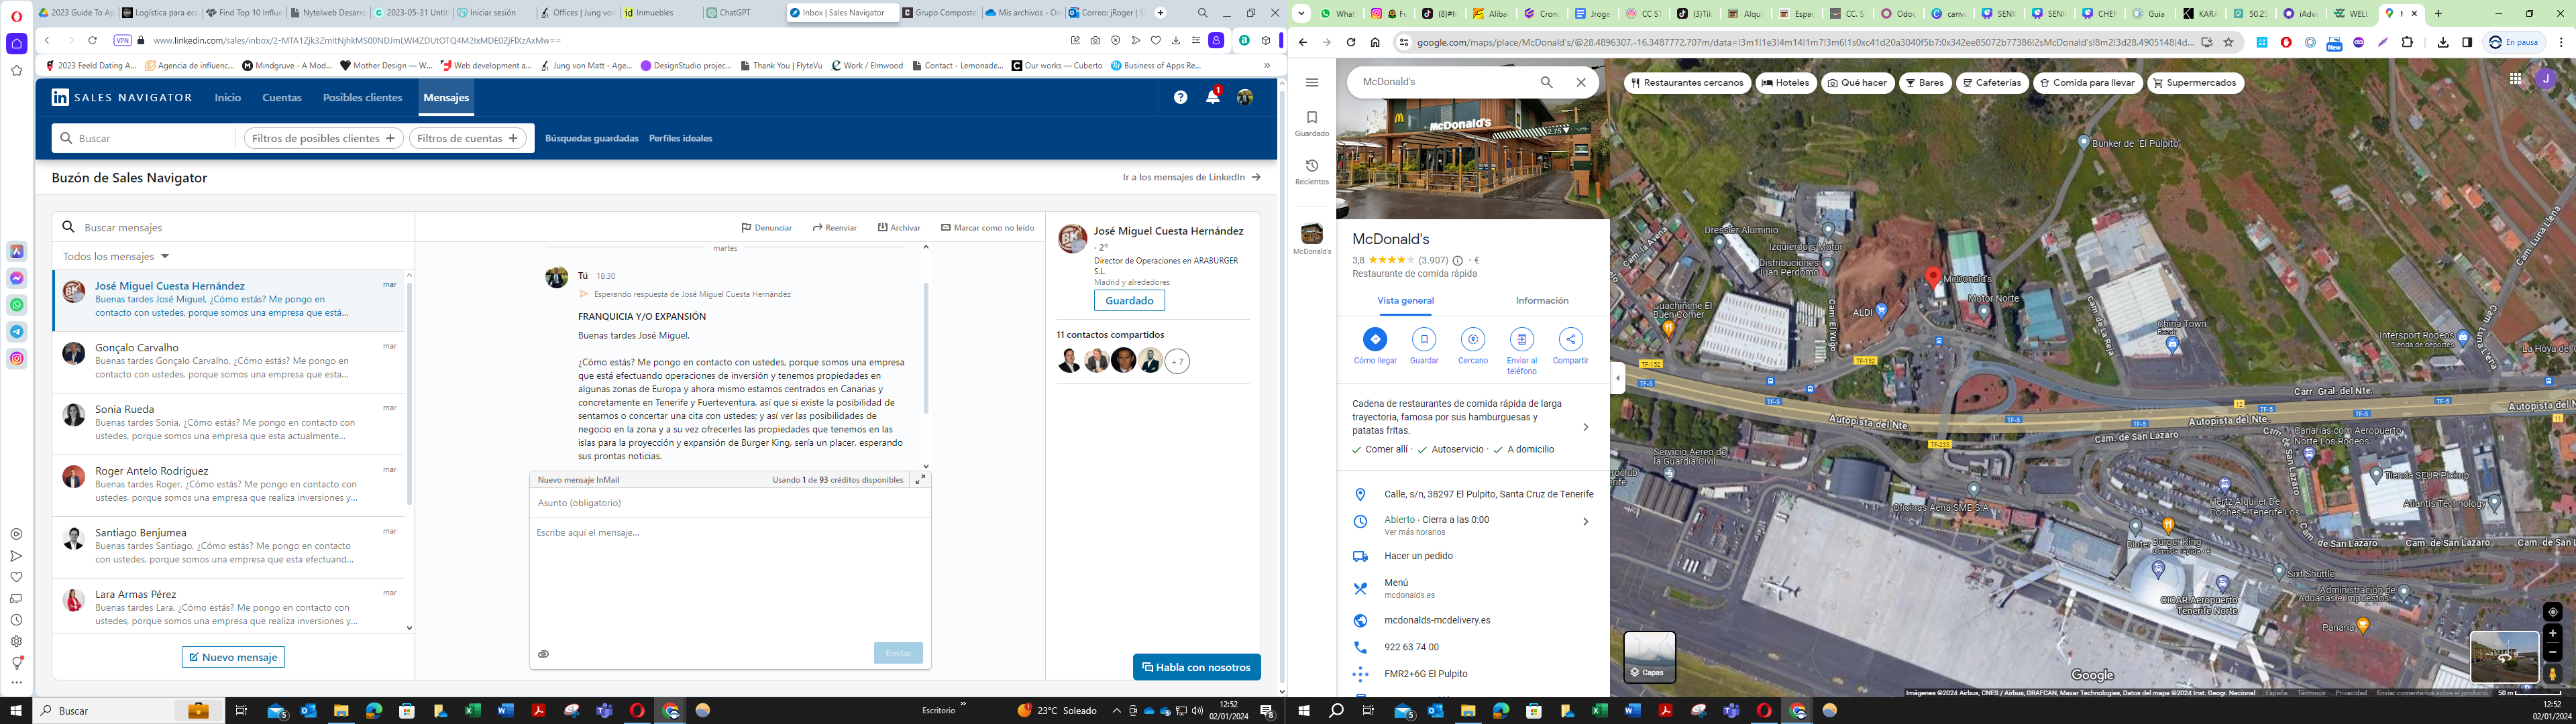Expand Filtros de posibles clientes
This screenshot has height=724, width=2576.
(324, 139)
